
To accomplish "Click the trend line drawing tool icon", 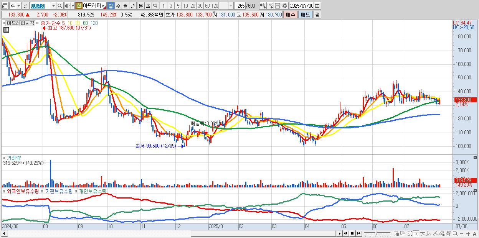I will tap(423, 234).
